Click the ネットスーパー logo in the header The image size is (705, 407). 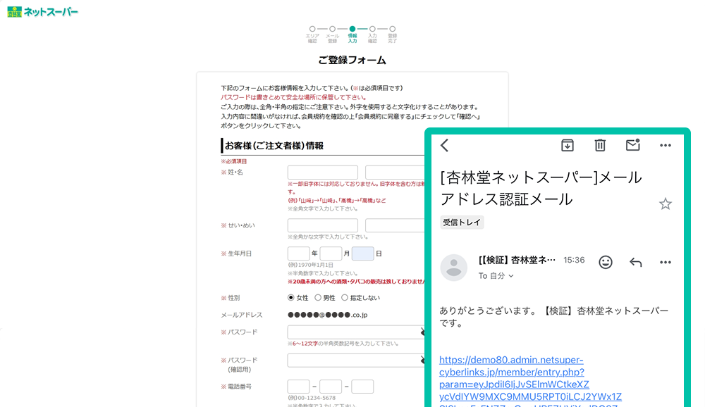pyautogui.click(x=43, y=12)
